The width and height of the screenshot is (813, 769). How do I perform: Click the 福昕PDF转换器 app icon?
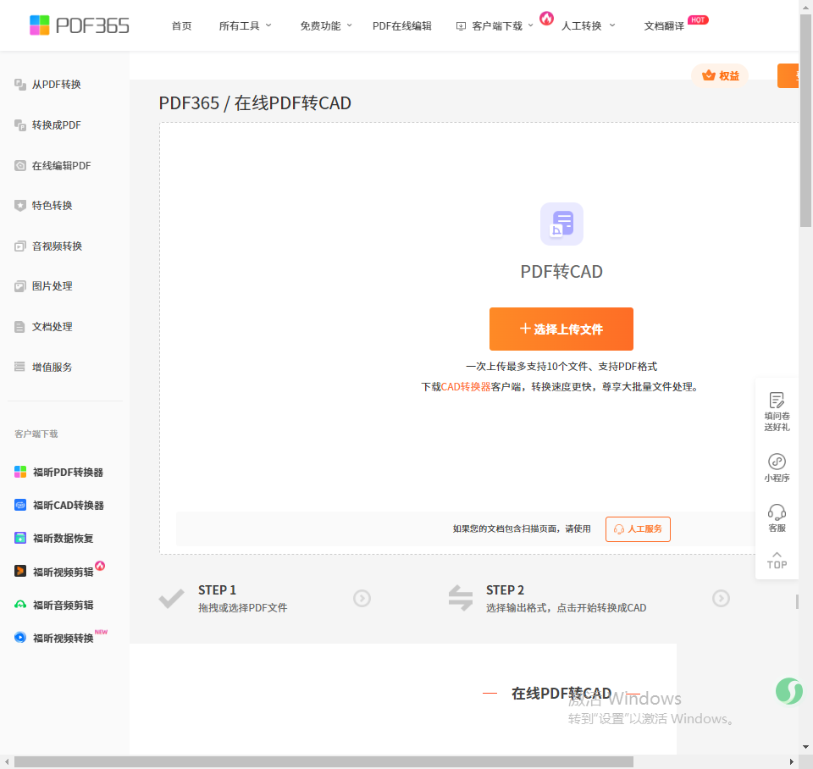(x=20, y=472)
